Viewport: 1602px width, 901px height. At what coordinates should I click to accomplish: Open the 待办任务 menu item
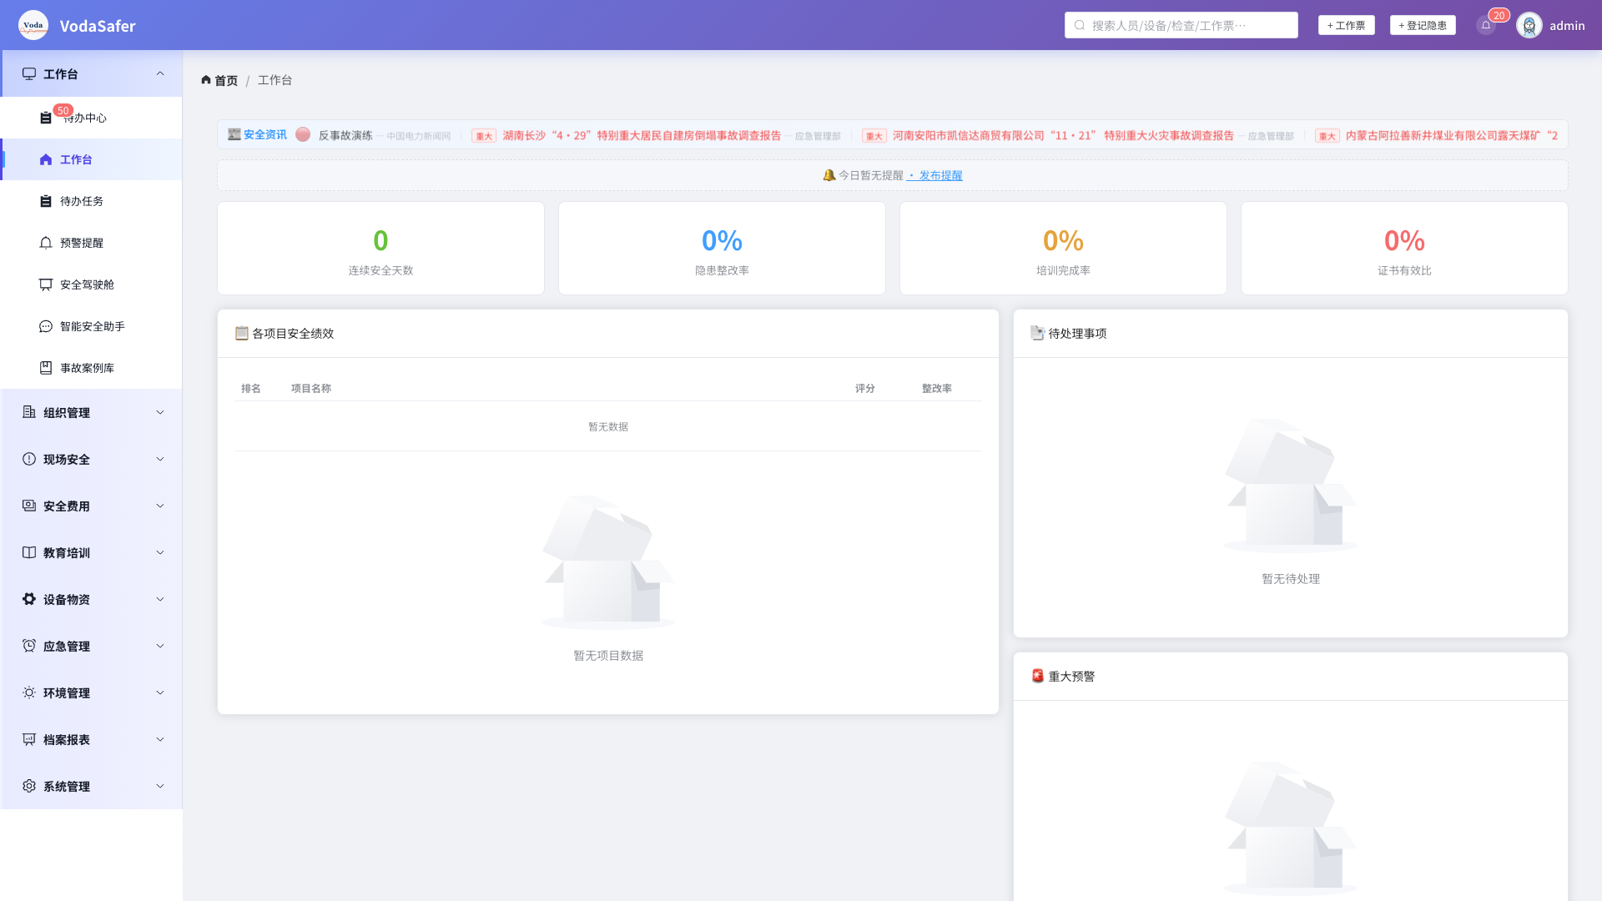pyautogui.click(x=92, y=201)
